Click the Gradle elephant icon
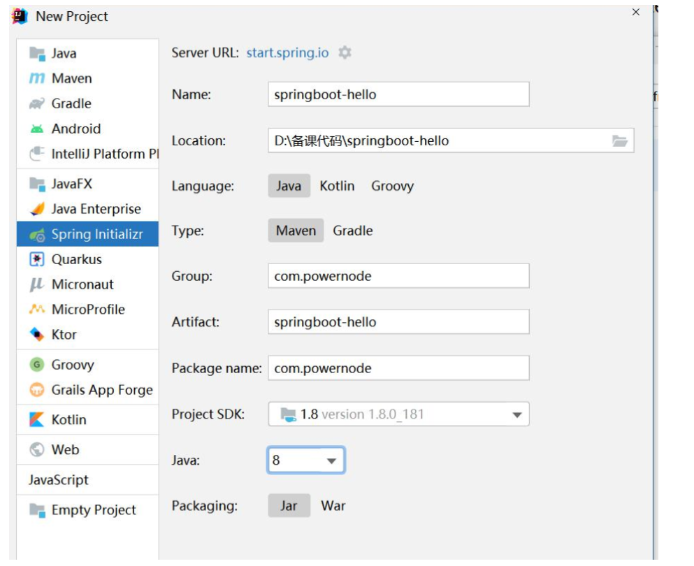The image size is (694, 566). point(37,103)
